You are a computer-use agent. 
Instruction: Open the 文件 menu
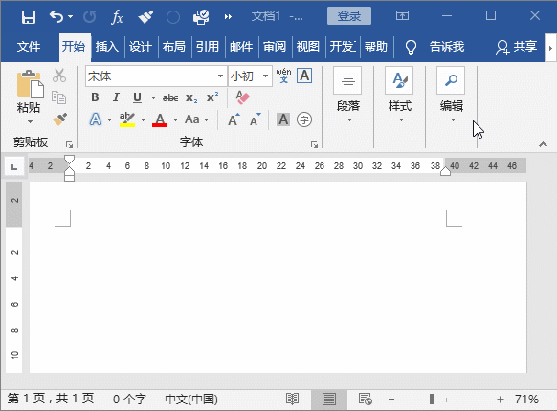pyautogui.click(x=29, y=47)
